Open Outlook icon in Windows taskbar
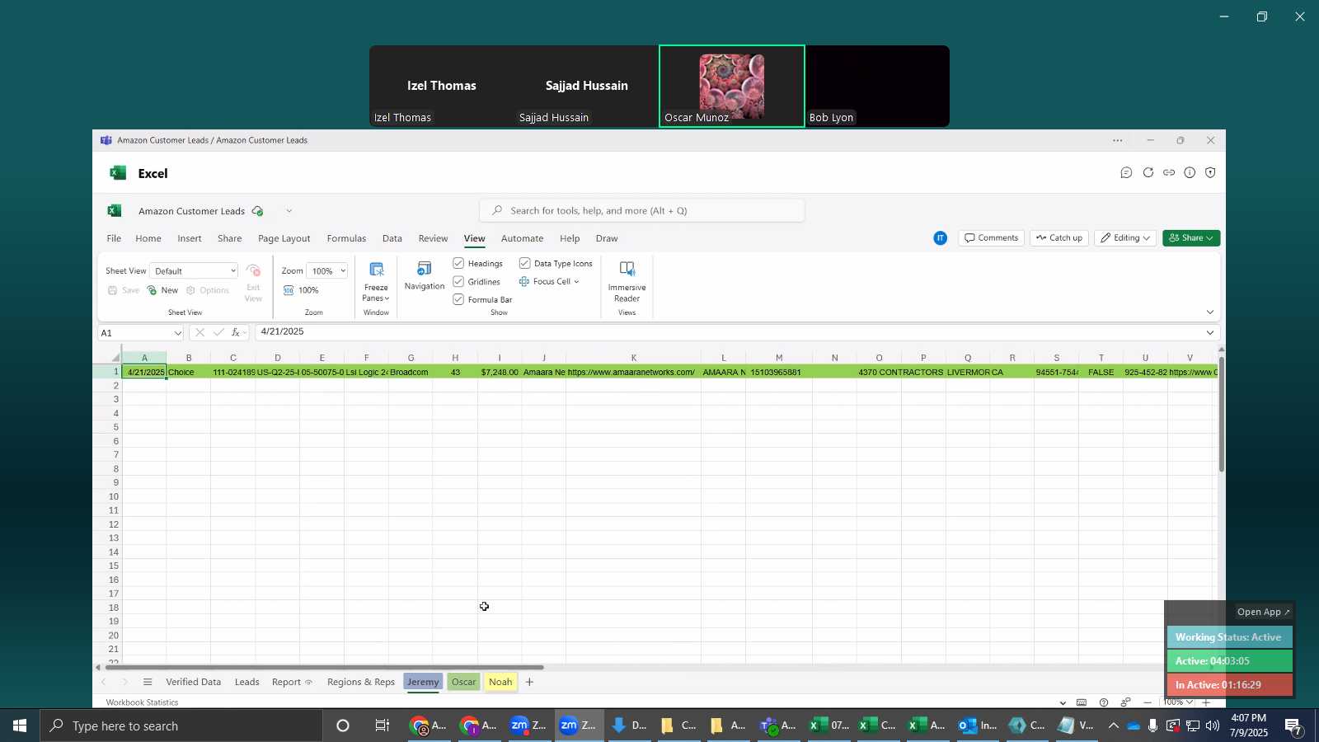Screen dimensions: 1319x742 click(x=978, y=726)
